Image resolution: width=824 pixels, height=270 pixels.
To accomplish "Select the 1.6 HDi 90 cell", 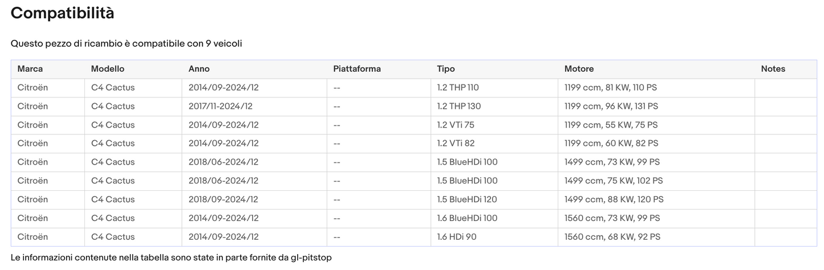I will (457, 237).
